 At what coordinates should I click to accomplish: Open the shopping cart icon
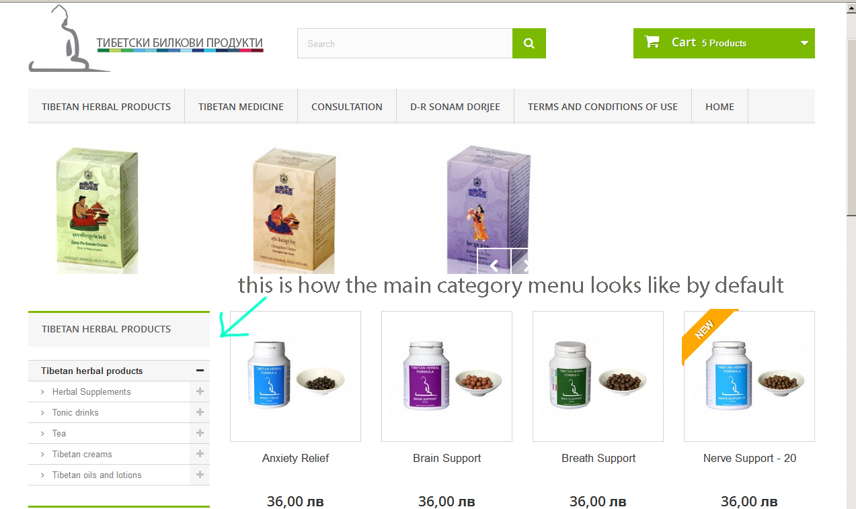652,42
